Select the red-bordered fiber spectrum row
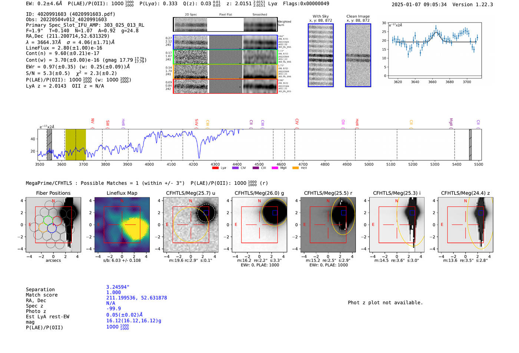 [x=225, y=86]
